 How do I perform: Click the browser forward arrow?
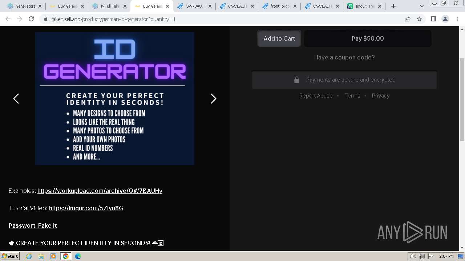click(x=20, y=19)
